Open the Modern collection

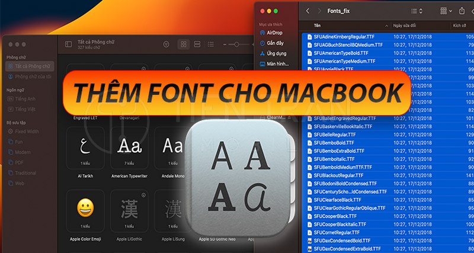tap(20, 152)
